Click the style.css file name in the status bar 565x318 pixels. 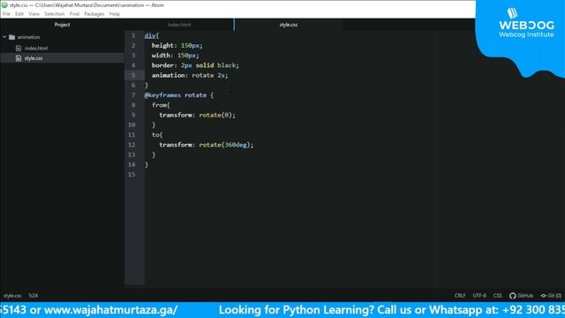click(x=12, y=296)
